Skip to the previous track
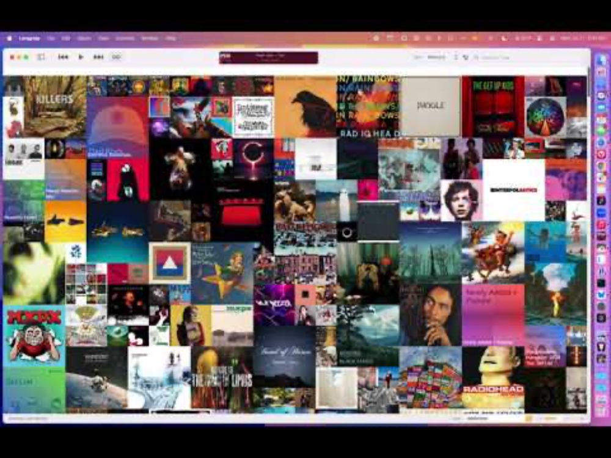611x458 pixels. [63, 57]
